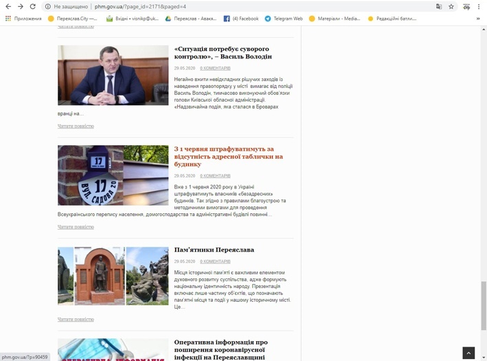The height and width of the screenshot is (361, 487).
Task: Open article Пам'ятники Переяслава
Action: [214, 250]
